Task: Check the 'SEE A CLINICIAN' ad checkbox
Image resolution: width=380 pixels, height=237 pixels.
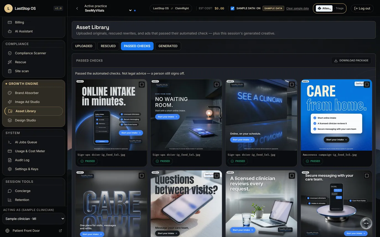Action: pyautogui.click(x=292, y=84)
